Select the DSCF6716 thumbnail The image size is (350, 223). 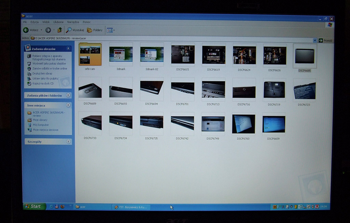(244, 90)
